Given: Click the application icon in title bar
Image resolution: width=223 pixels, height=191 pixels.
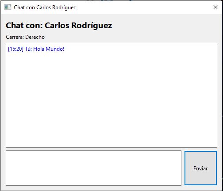Looking at the screenshot, I should pyautogui.click(x=8, y=7).
